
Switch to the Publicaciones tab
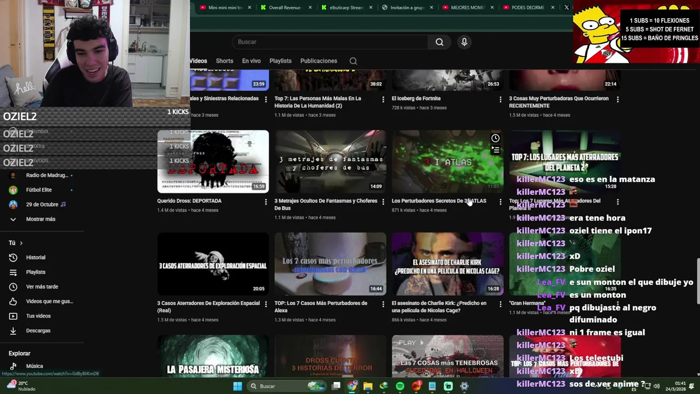pyautogui.click(x=318, y=61)
